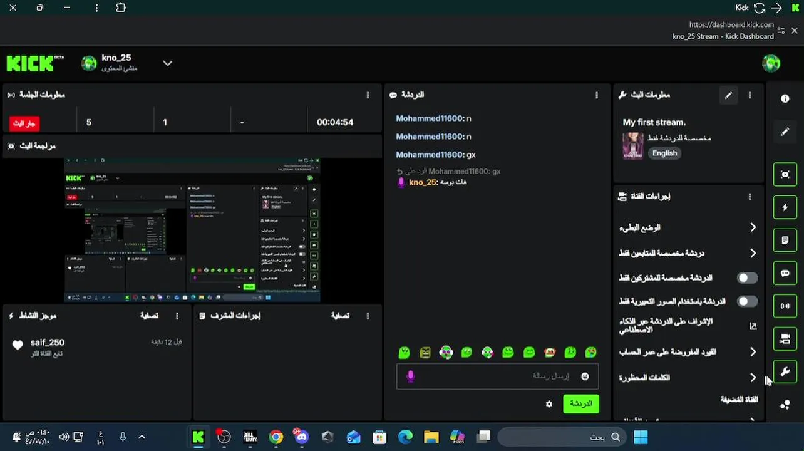Toggle the stream preview panel icon in sidebar

point(785,174)
